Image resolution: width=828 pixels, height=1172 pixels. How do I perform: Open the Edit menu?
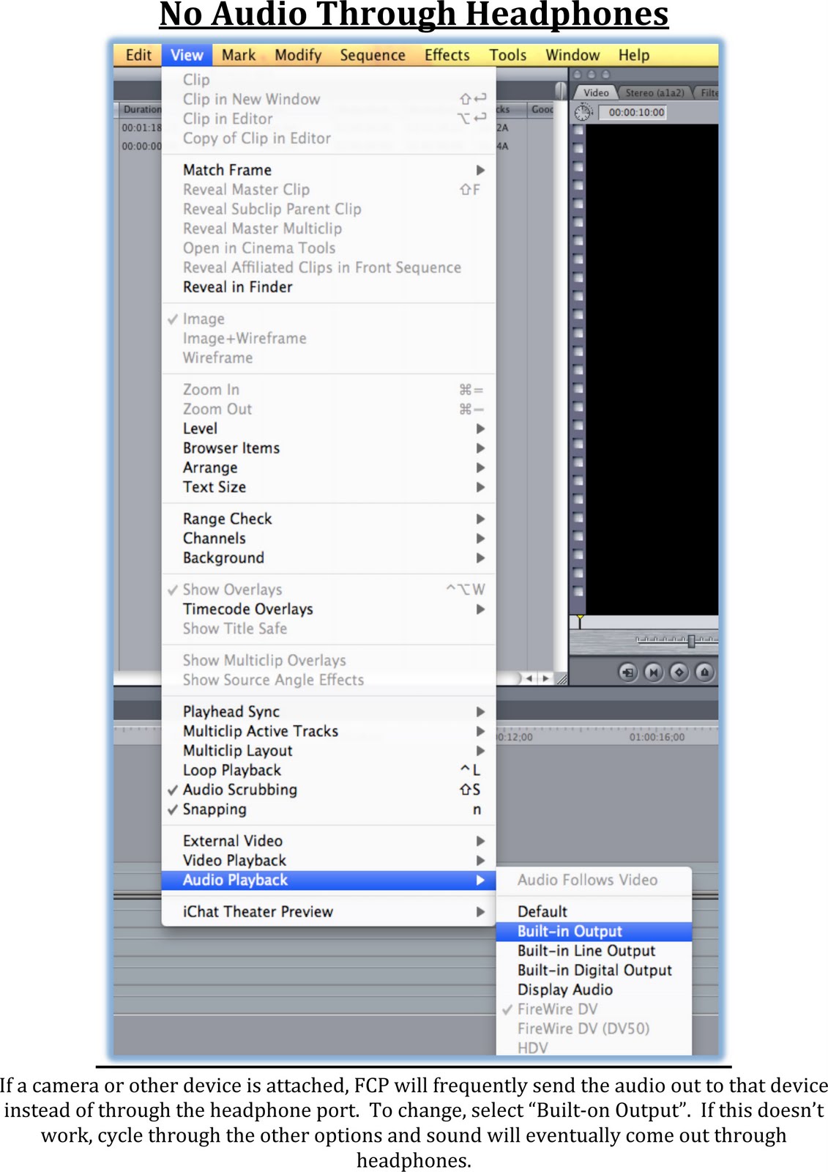(138, 55)
